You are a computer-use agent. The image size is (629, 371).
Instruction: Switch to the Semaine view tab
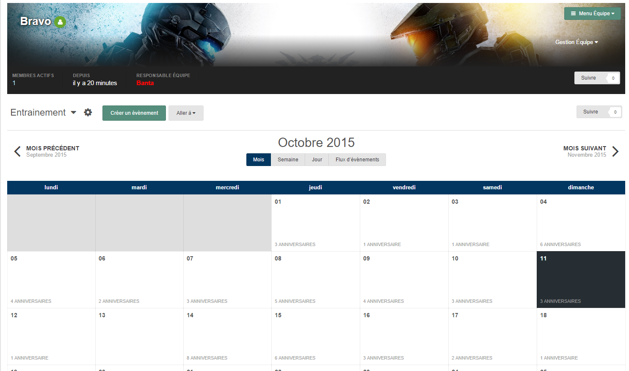288,160
